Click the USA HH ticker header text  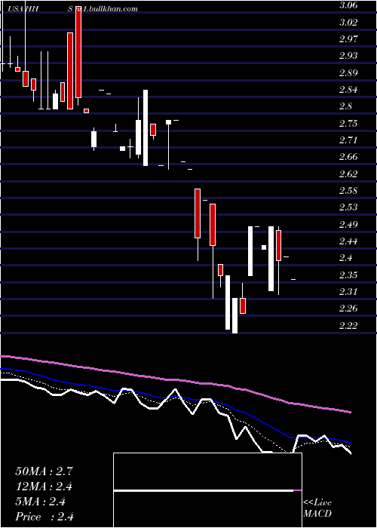[23, 9]
